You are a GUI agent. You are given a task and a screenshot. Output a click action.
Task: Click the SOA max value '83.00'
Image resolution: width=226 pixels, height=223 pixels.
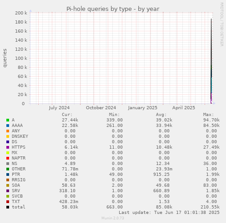point(210,185)
